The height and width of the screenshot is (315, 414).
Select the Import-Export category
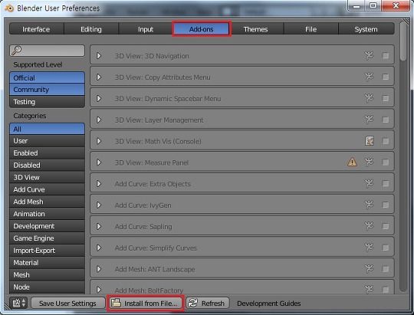click(x=47, y=251)
